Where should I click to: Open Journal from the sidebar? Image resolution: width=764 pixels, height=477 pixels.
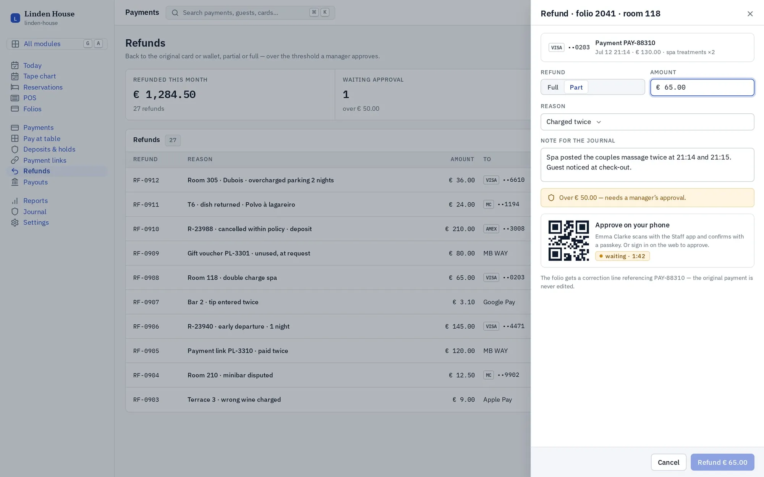click(x=57, y=211)
